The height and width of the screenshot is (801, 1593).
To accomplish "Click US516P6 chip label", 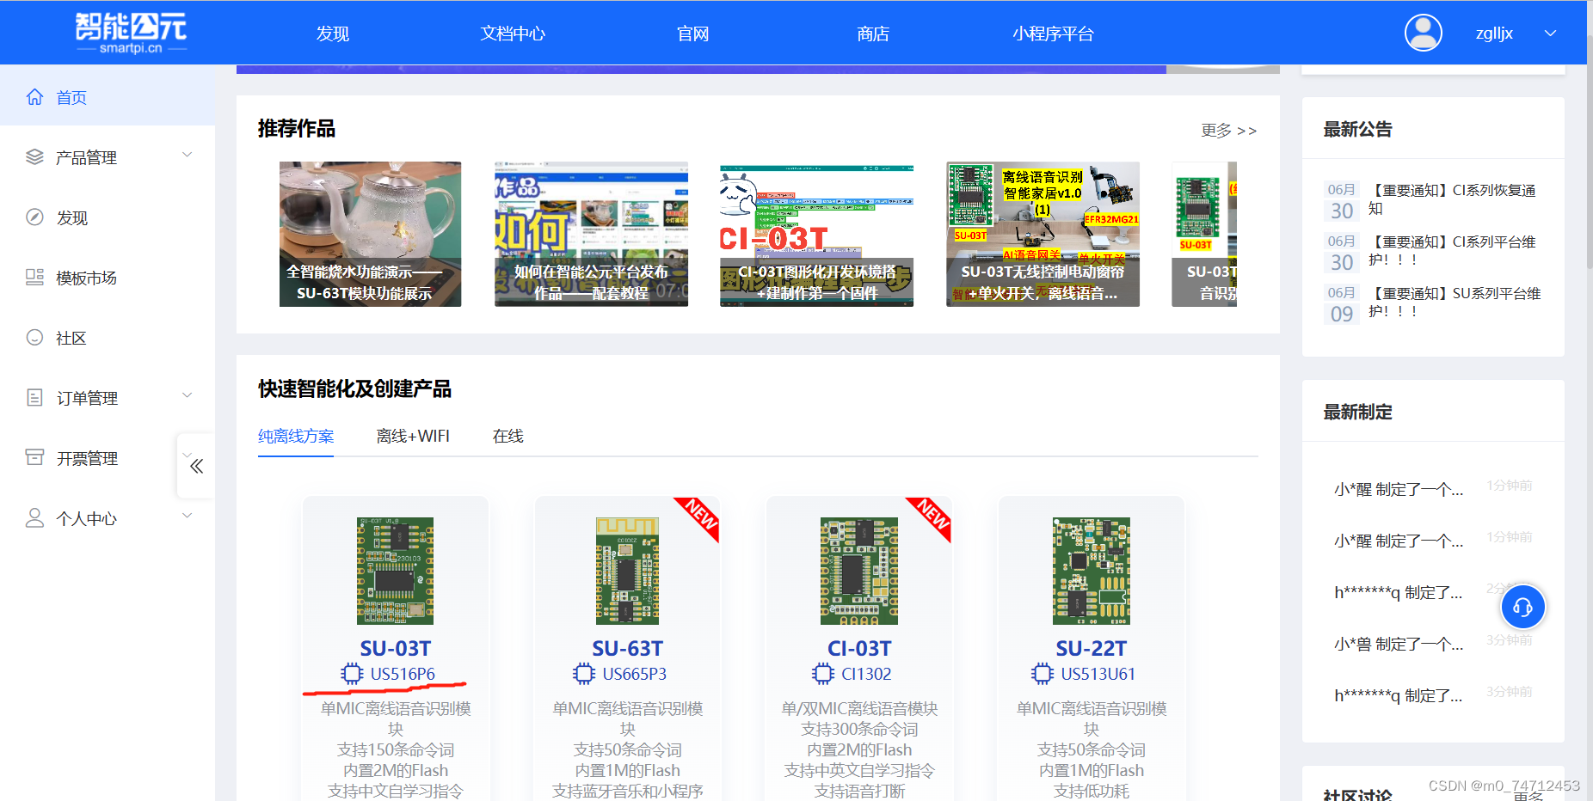I will tap(403, 675).
